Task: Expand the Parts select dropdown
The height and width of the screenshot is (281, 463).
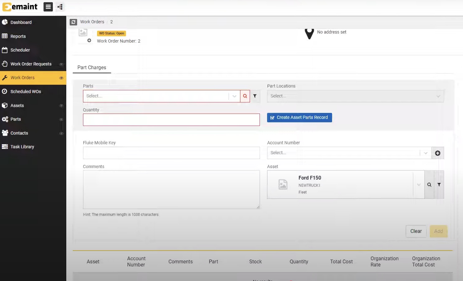Action: pos(234,96)
